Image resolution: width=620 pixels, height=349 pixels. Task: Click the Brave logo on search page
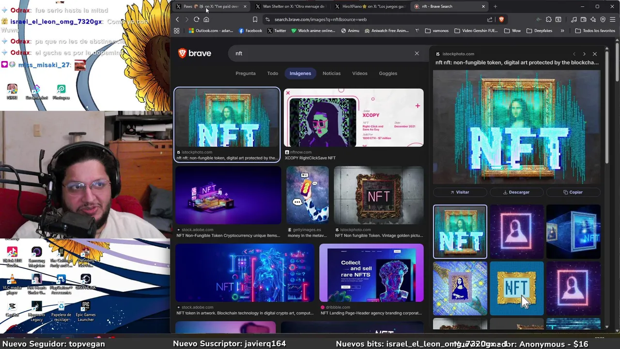(195, 53)
